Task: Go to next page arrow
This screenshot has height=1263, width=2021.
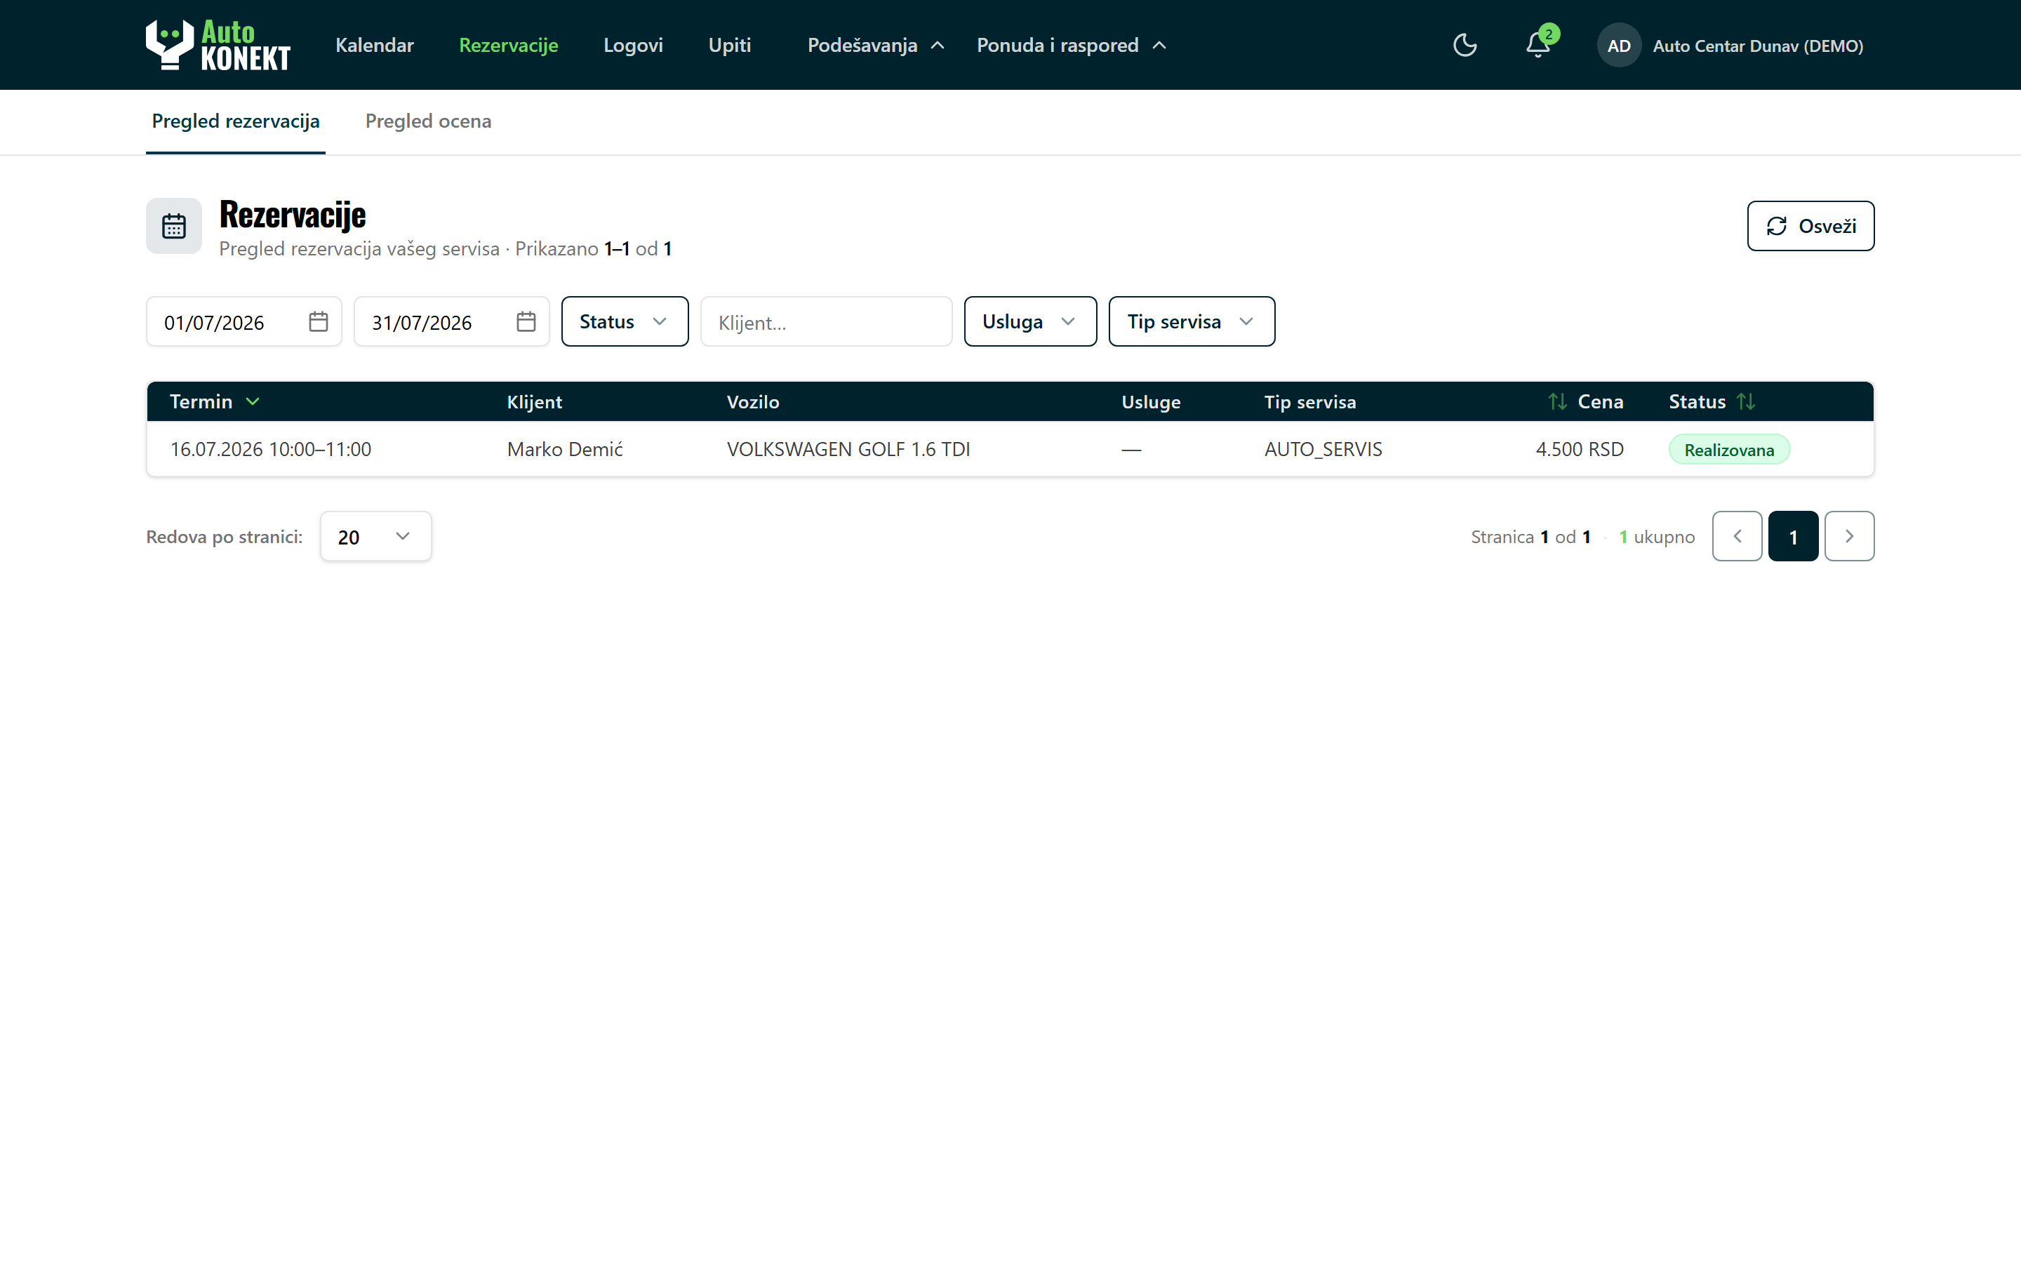Action: point(1849,536)
